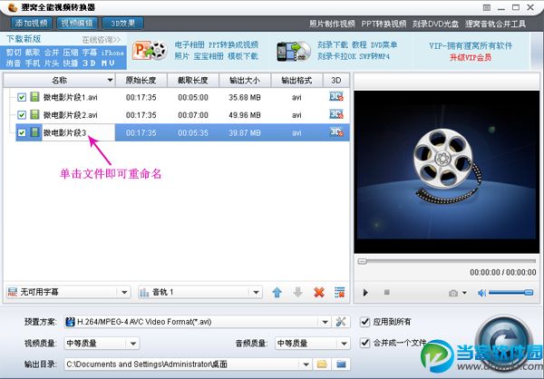Click 在线咨询 link
The width and height of the screenshot is (544, 379).
click(102, 40)
